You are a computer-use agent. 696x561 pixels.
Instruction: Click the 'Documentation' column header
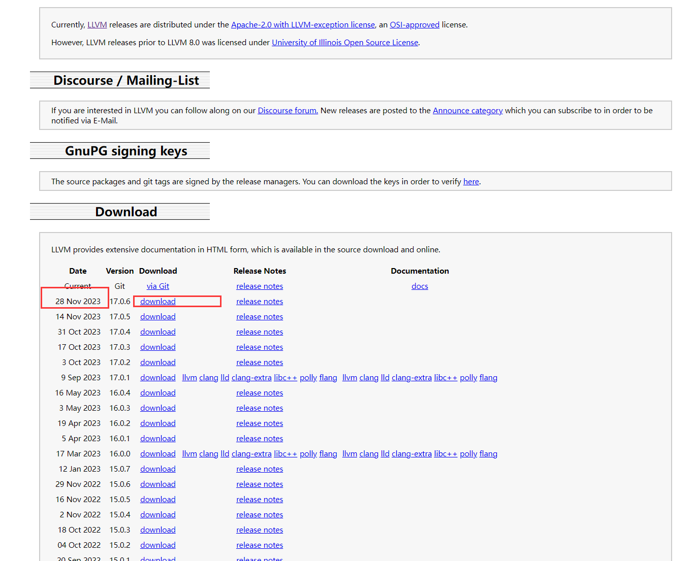pyautogui.click(x=420, y=271)
